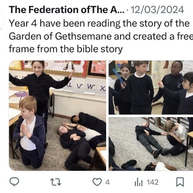193x193 pixels.
Task: Click the reply speech bubble icon
Action: (14, 182)
